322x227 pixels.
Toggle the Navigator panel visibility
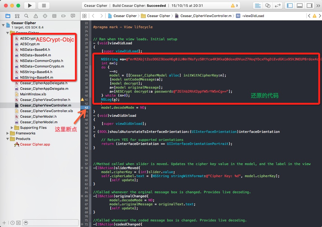290,6
